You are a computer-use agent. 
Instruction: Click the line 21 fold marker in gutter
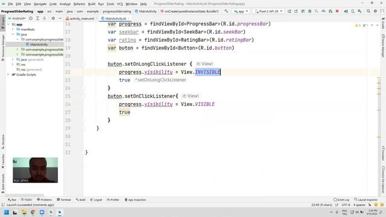(x=83, y=64)
